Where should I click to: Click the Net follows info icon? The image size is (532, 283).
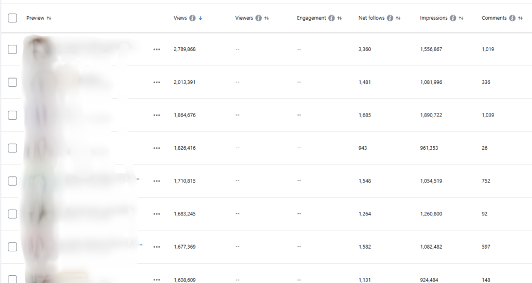pyautogui.click(x=390, y=18)
